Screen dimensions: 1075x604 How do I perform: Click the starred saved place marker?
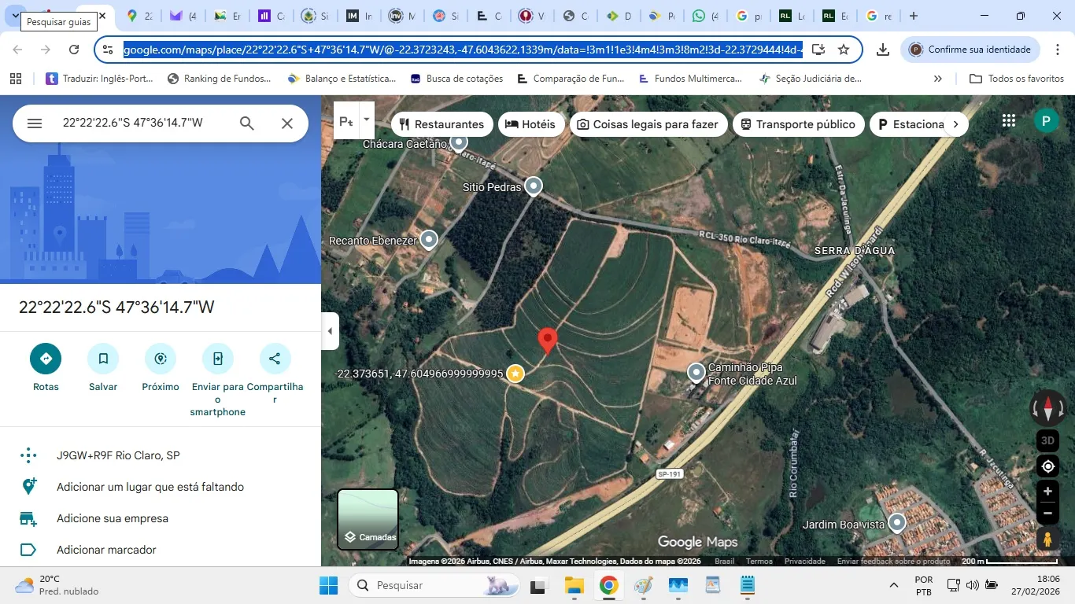515,374
